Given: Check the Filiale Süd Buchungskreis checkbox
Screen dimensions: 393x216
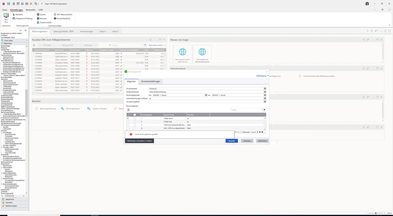Looking at the screenshot, I should pos(135,122).
